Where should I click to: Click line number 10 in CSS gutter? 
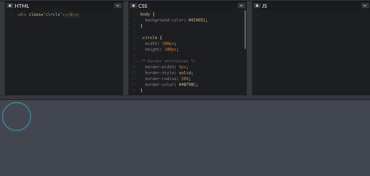[133, 67]
